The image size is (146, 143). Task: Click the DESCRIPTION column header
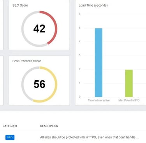click(49, 126)
